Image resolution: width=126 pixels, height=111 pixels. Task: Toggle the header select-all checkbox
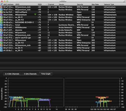click(1, 4)
